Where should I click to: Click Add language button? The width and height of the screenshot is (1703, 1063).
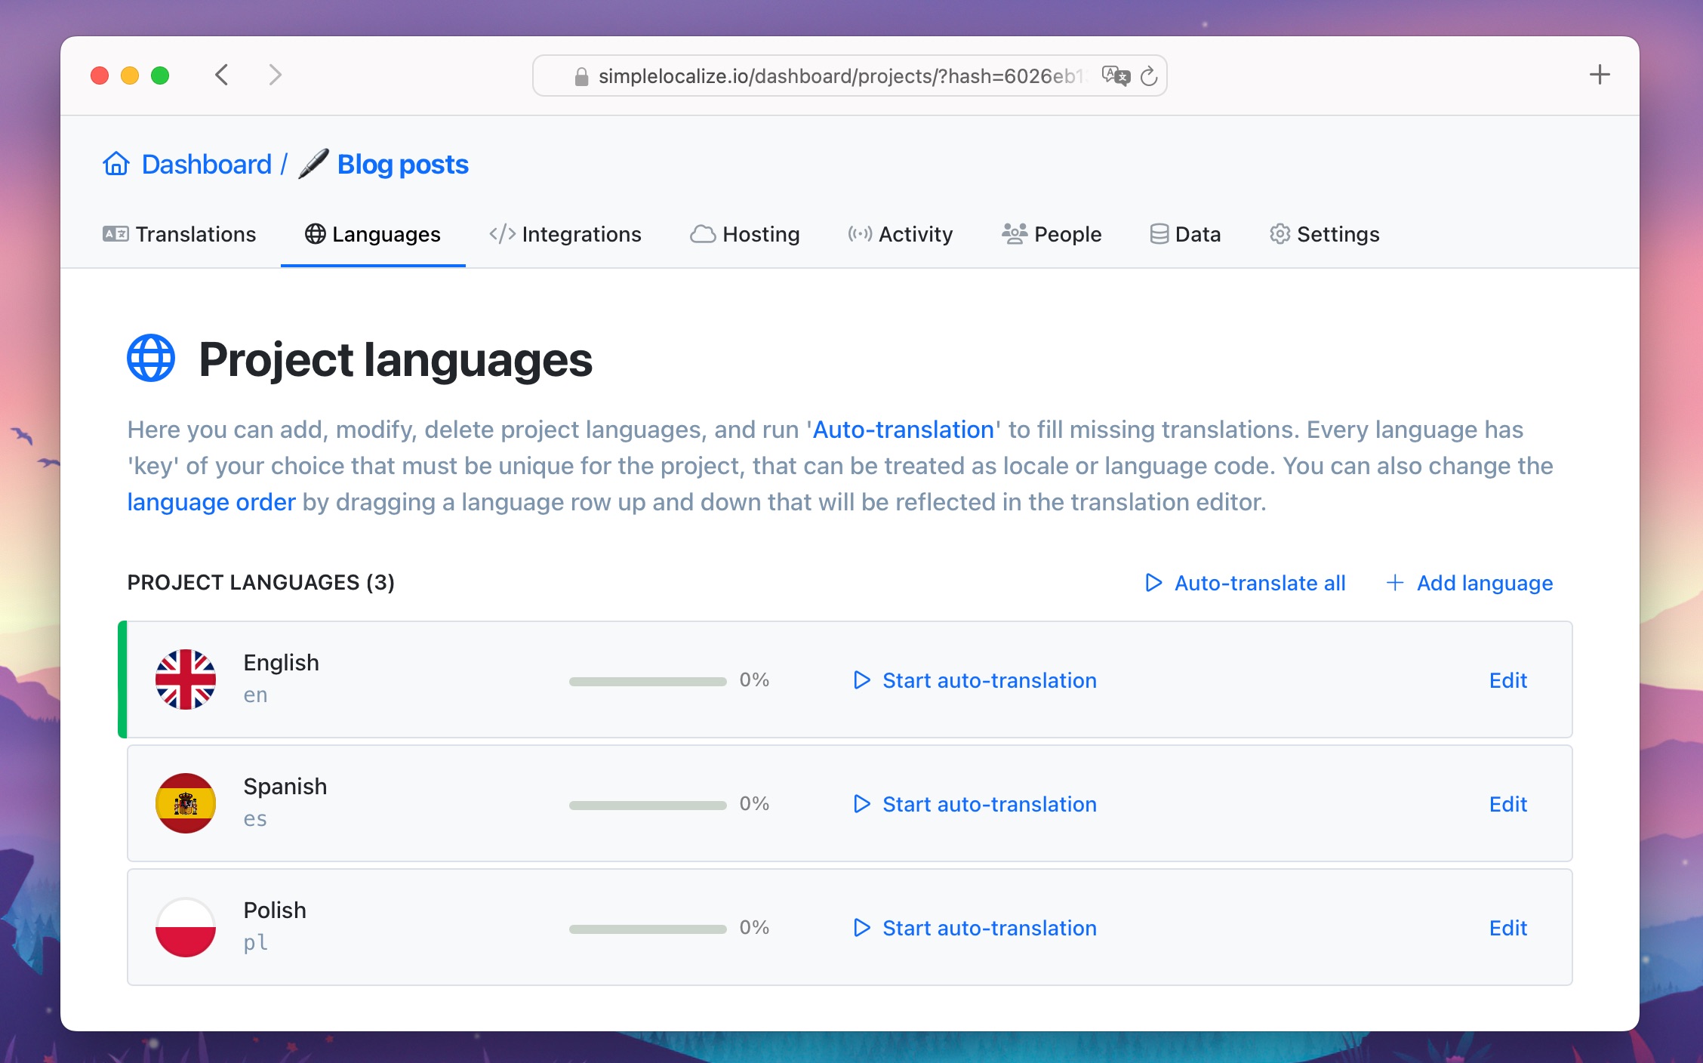click(x=1469, y=583)
